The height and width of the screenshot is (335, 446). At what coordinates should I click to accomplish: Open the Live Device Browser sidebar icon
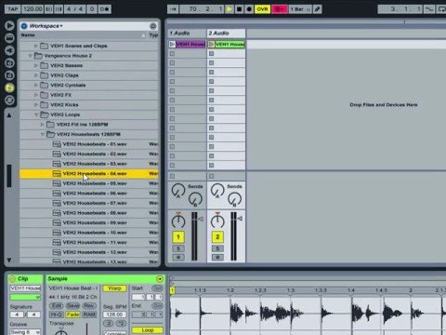pyautogui.click(x=9, y=38)
